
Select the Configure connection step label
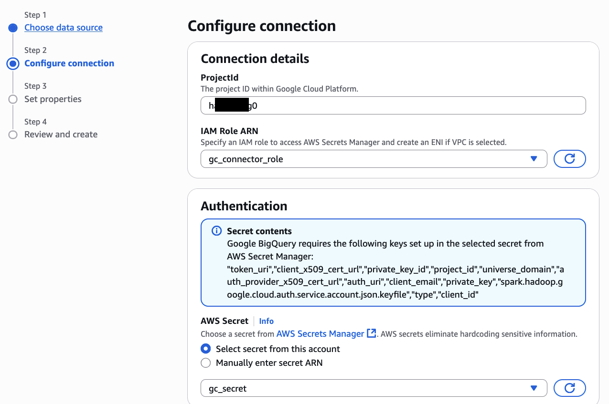(69, 63)
